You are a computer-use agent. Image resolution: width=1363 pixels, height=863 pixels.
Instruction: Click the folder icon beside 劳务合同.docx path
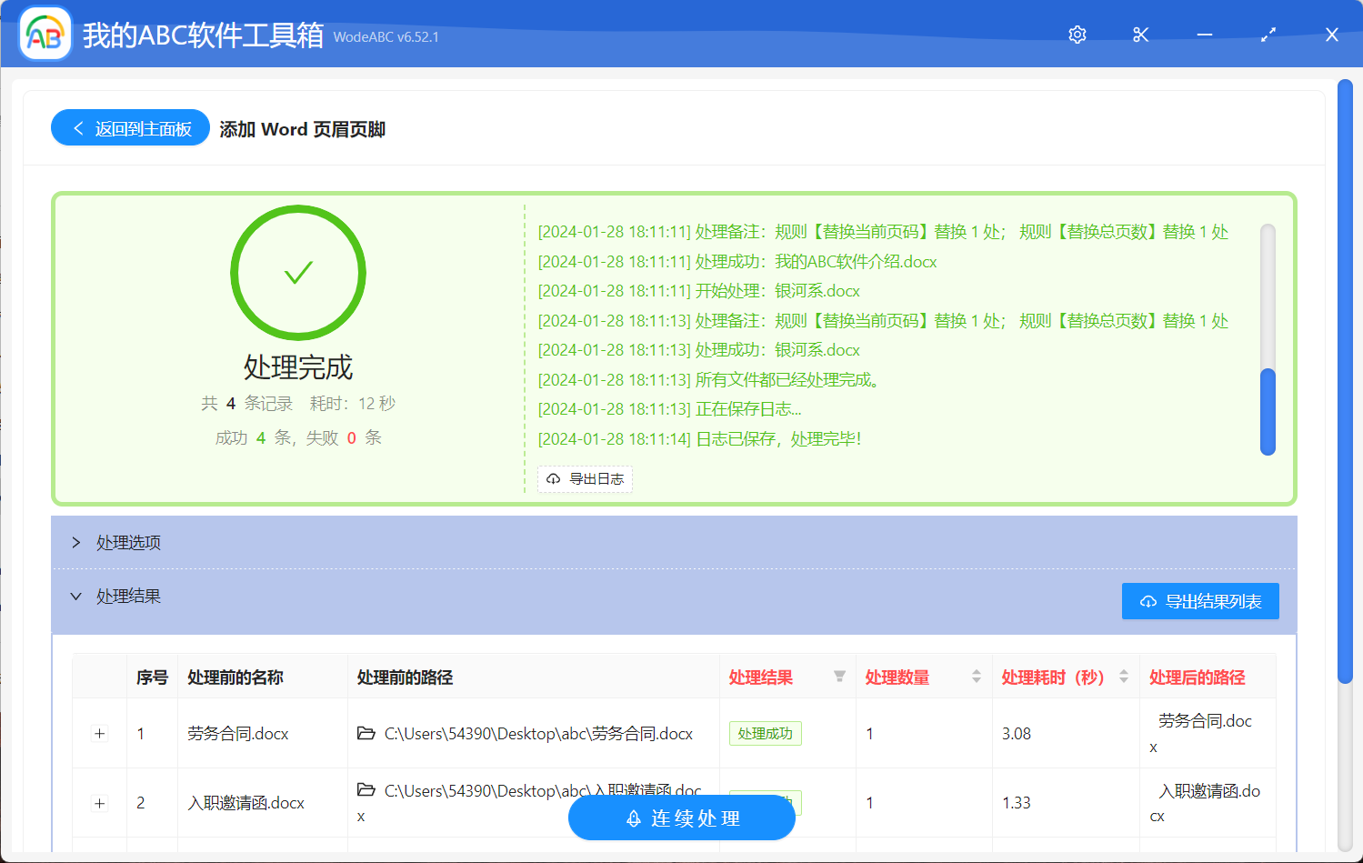pyautogui.click(x=367, y=733)
